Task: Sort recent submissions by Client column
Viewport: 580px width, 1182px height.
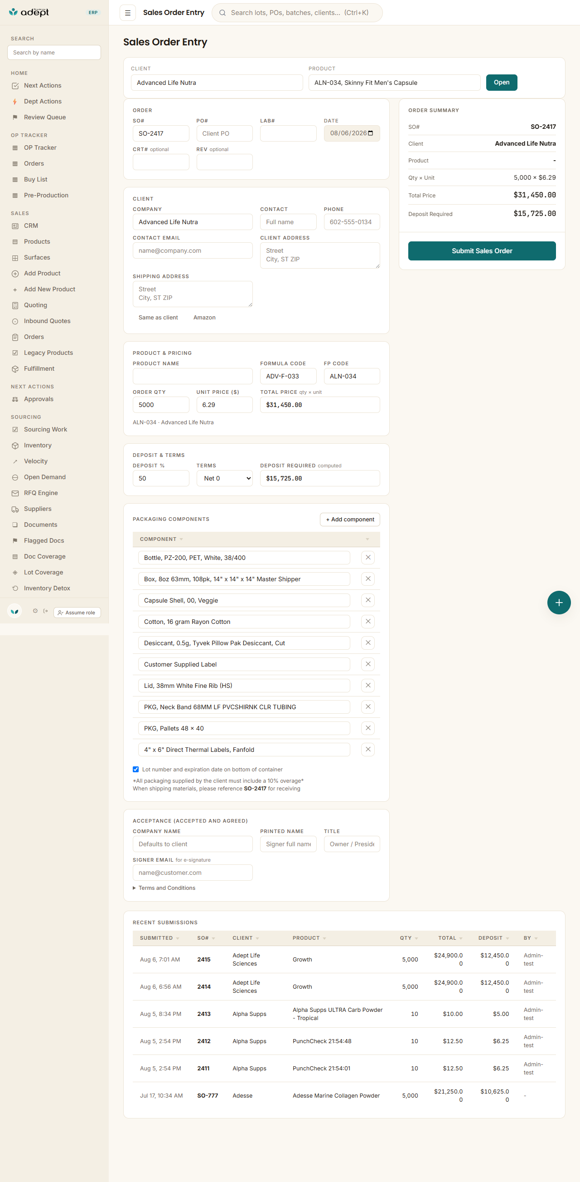Action: (246, 938)
